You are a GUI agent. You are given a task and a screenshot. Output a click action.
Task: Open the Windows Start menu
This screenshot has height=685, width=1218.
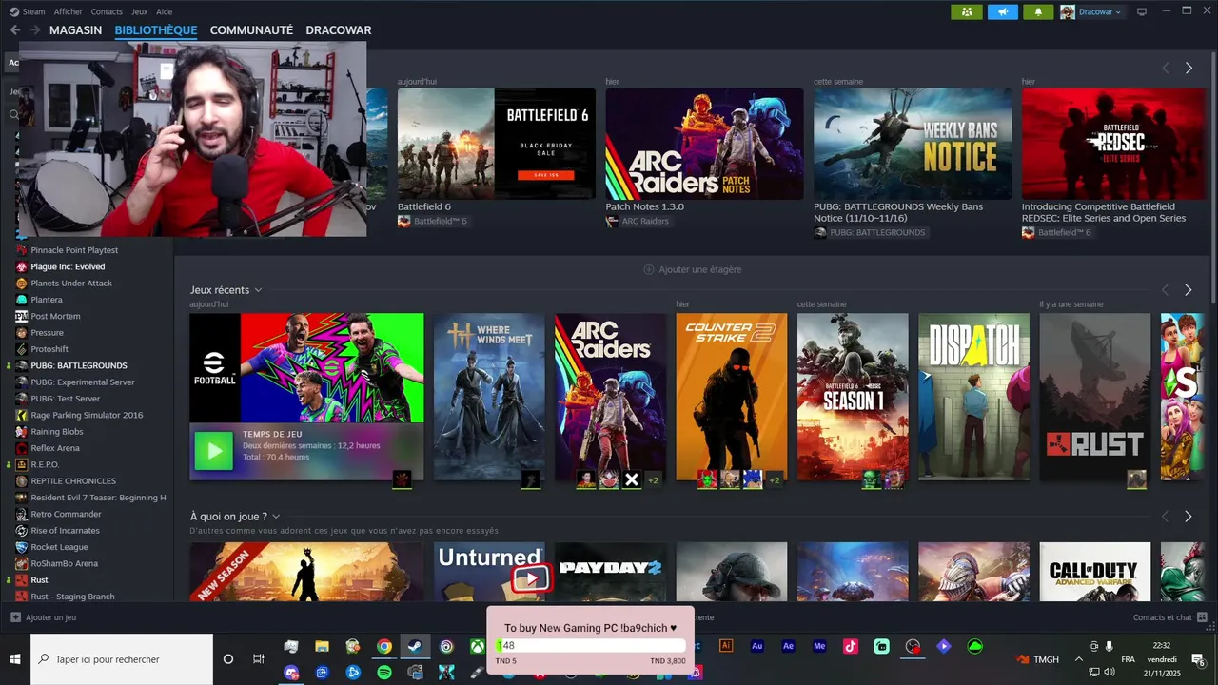click(15, 659)
